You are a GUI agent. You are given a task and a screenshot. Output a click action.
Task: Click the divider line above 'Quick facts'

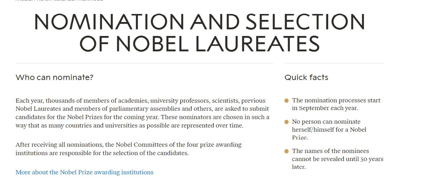(x=334, y=63)
